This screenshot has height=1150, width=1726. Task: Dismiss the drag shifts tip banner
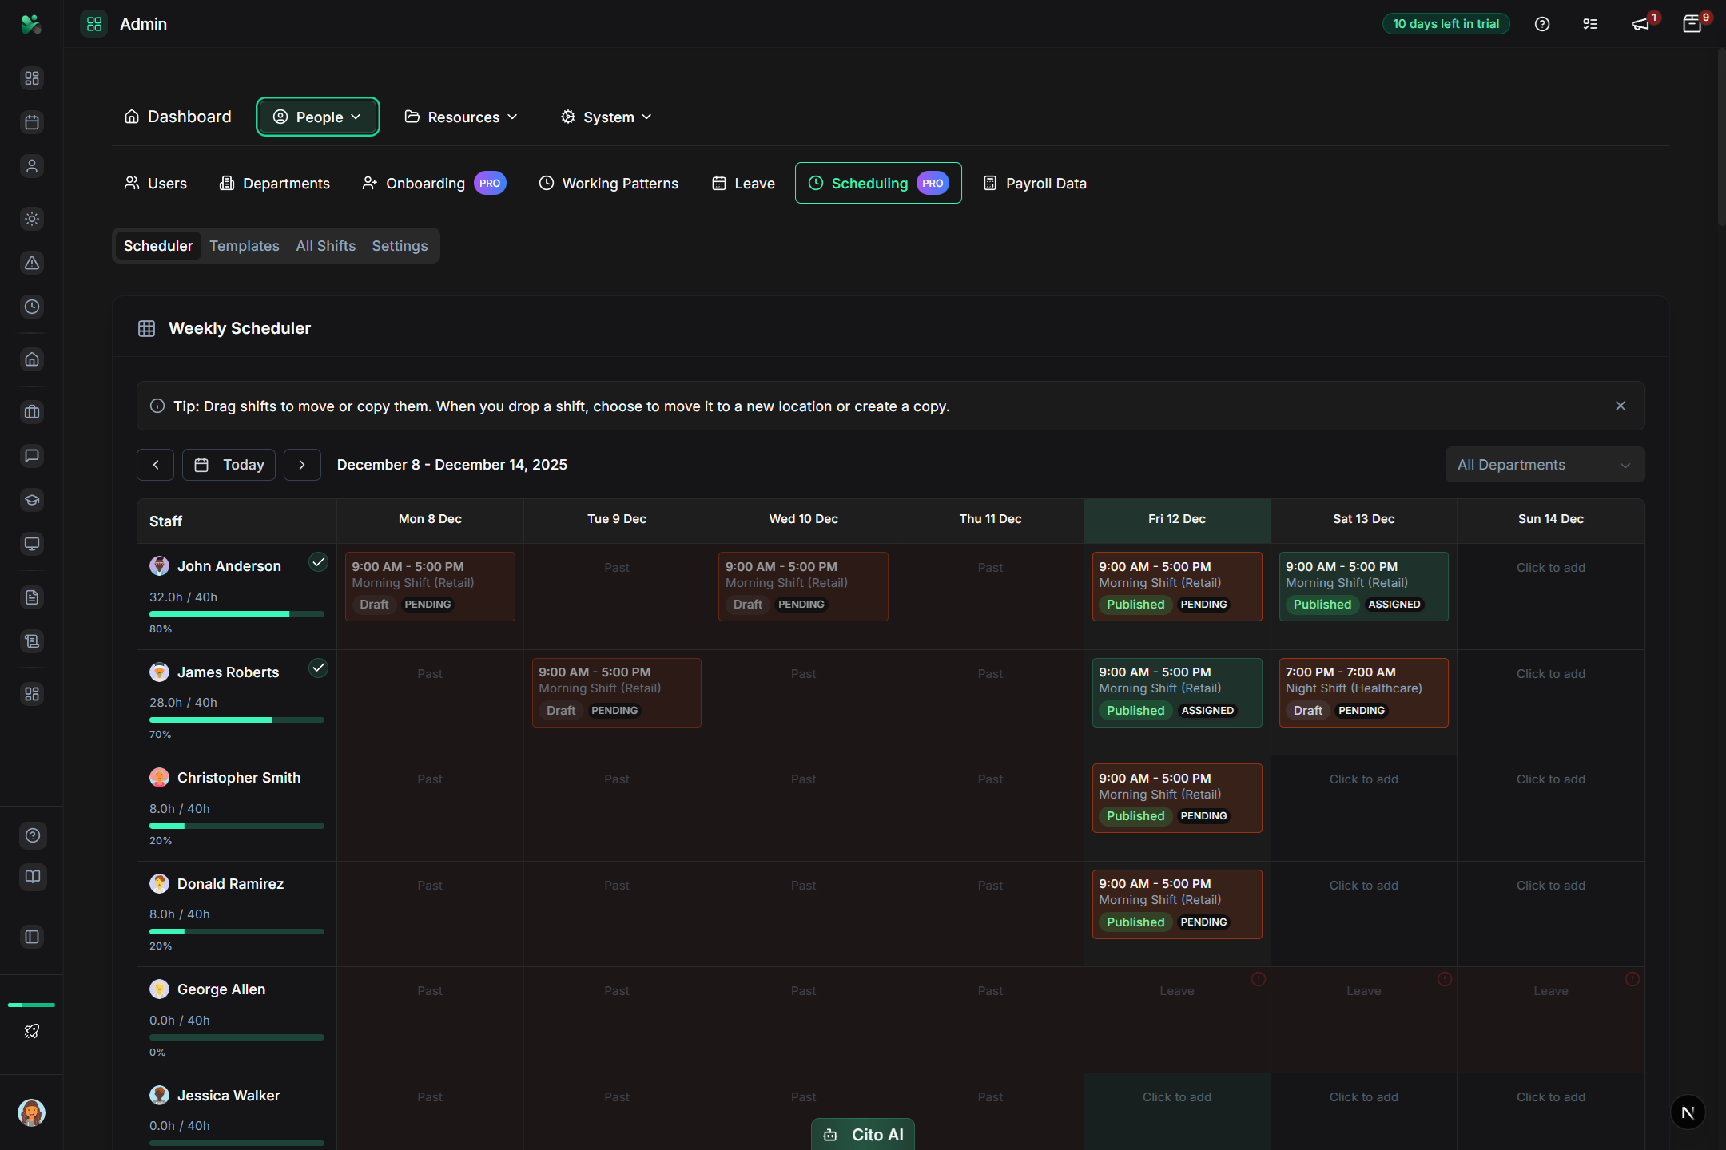1621,406
